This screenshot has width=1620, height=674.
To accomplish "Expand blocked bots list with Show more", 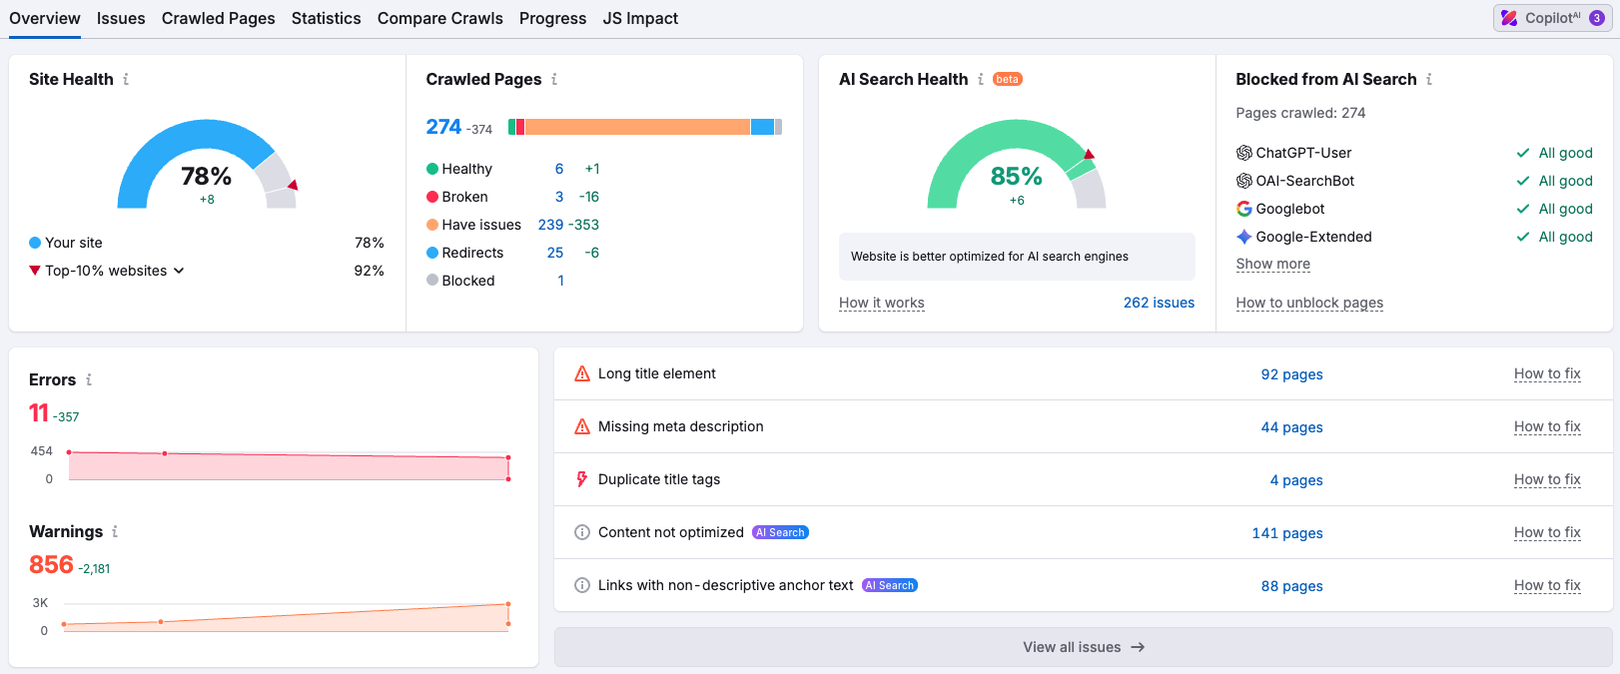I will tap(1272, 264).
